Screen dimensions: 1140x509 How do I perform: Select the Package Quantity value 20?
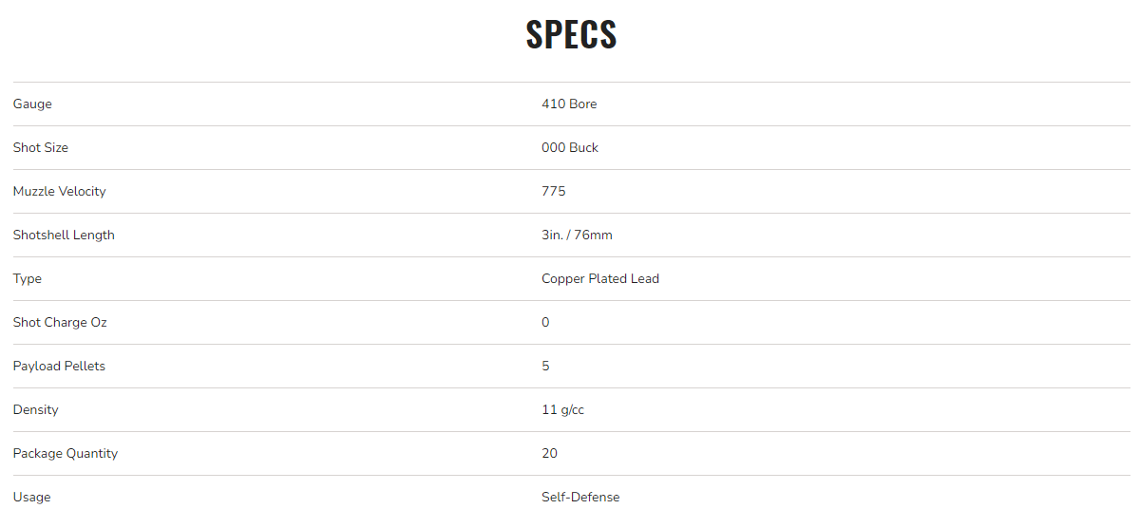[549, 454]
